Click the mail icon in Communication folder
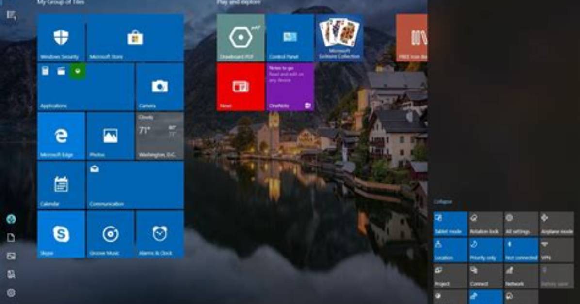The image size is (580, 304). coord(95,169)
